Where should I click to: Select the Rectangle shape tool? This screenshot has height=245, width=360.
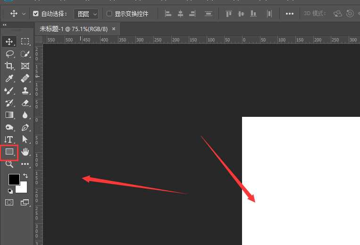9,152
